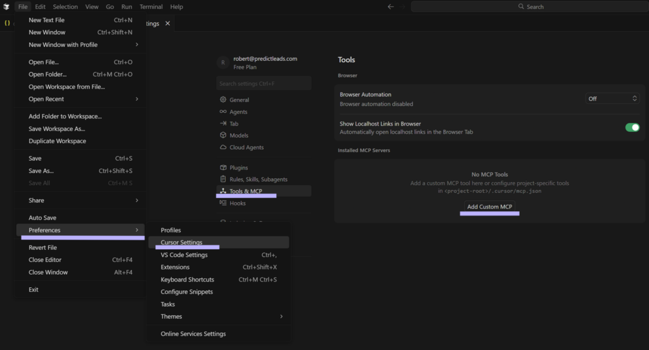This screenshot has width=649, height=350.
Task: Choose New Text File menu entry
Action: click(80, 20)
